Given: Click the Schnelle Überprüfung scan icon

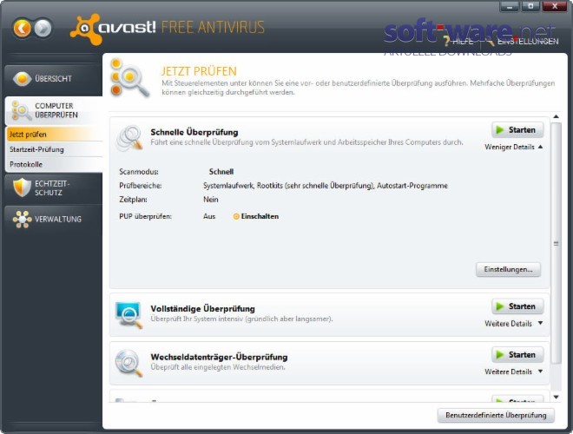Looking at the screenshot, I should (129, 138).
